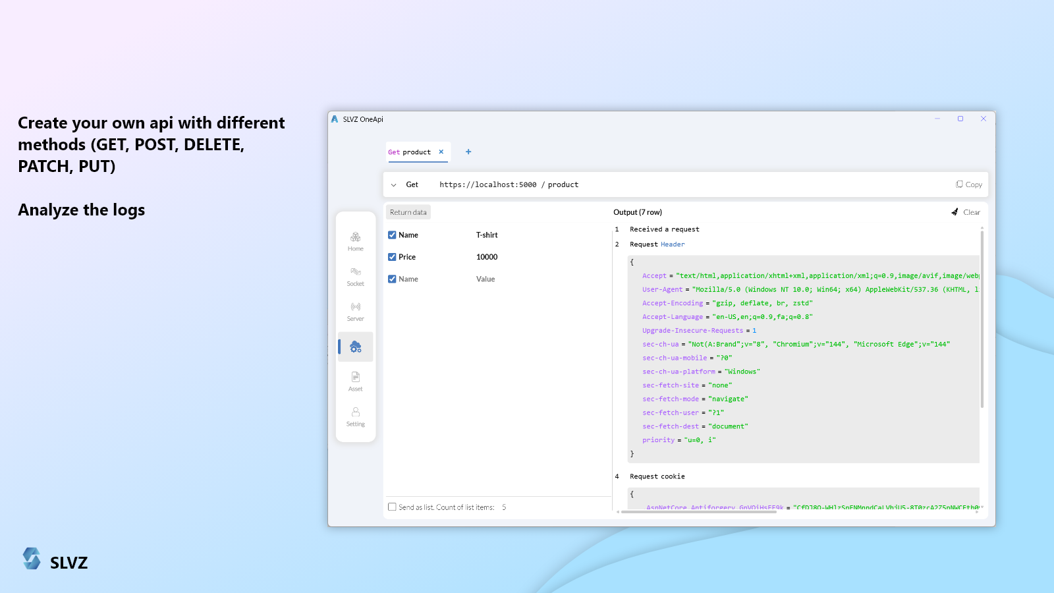Click the output horizontal scrollbar
Viewport: 1054px width, 593px height.
pyautogui.click(x=698, y=512)
